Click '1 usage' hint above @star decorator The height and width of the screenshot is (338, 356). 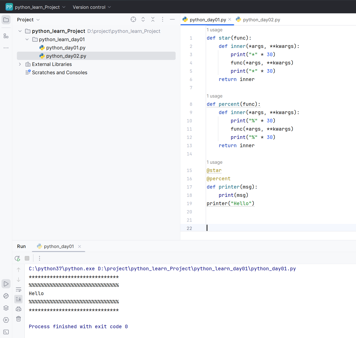point(214,162)
